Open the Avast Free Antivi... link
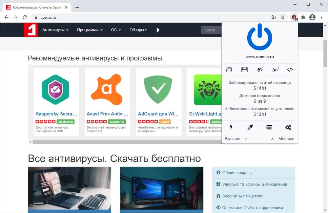Screen dimensions: 328x213 pyautogui.click(x=107, y=114)
